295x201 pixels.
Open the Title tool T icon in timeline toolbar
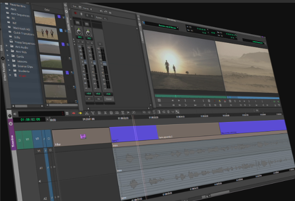pos(154,112)
